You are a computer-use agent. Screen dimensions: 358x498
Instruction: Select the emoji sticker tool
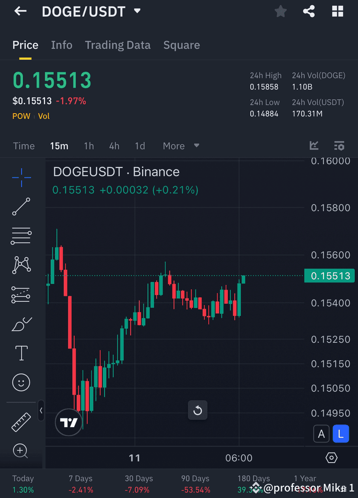(21, 382)
